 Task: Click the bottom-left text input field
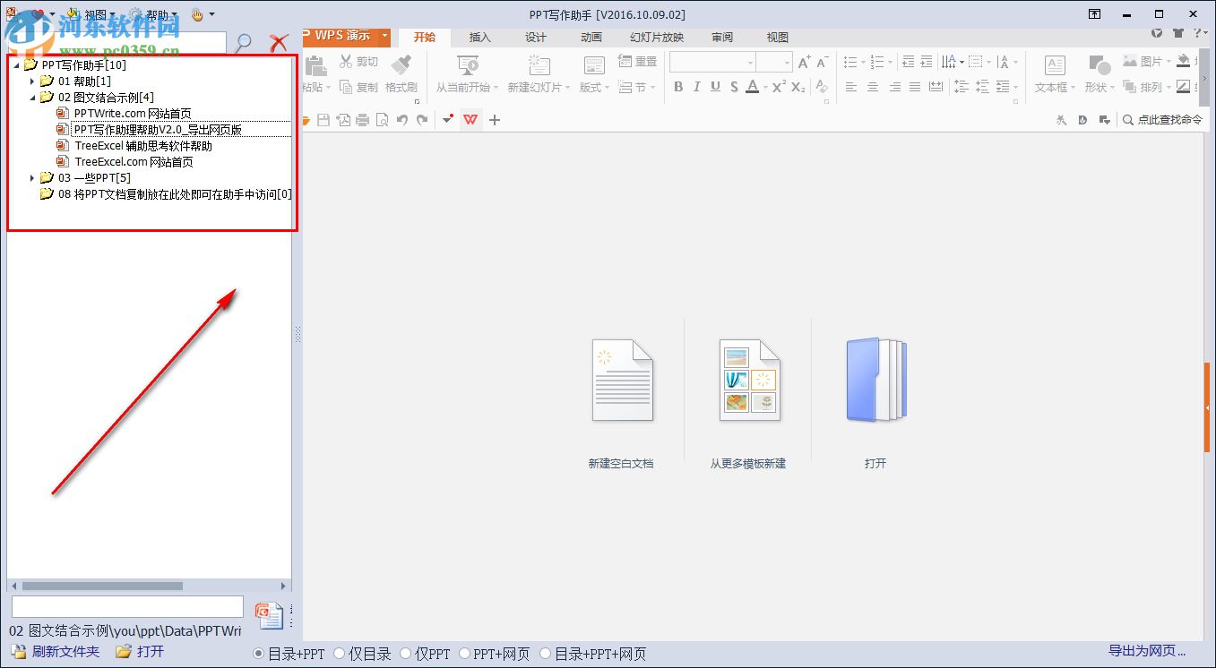(x=127, y=607)
